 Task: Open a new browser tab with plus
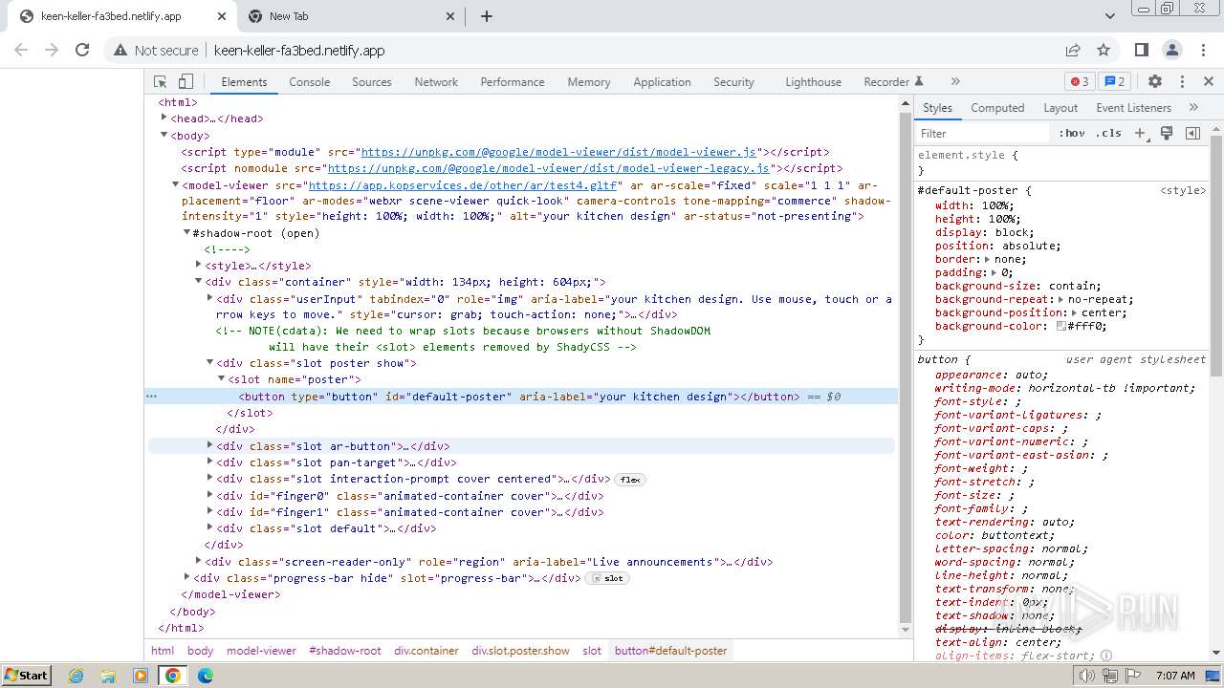pos(487,16)
